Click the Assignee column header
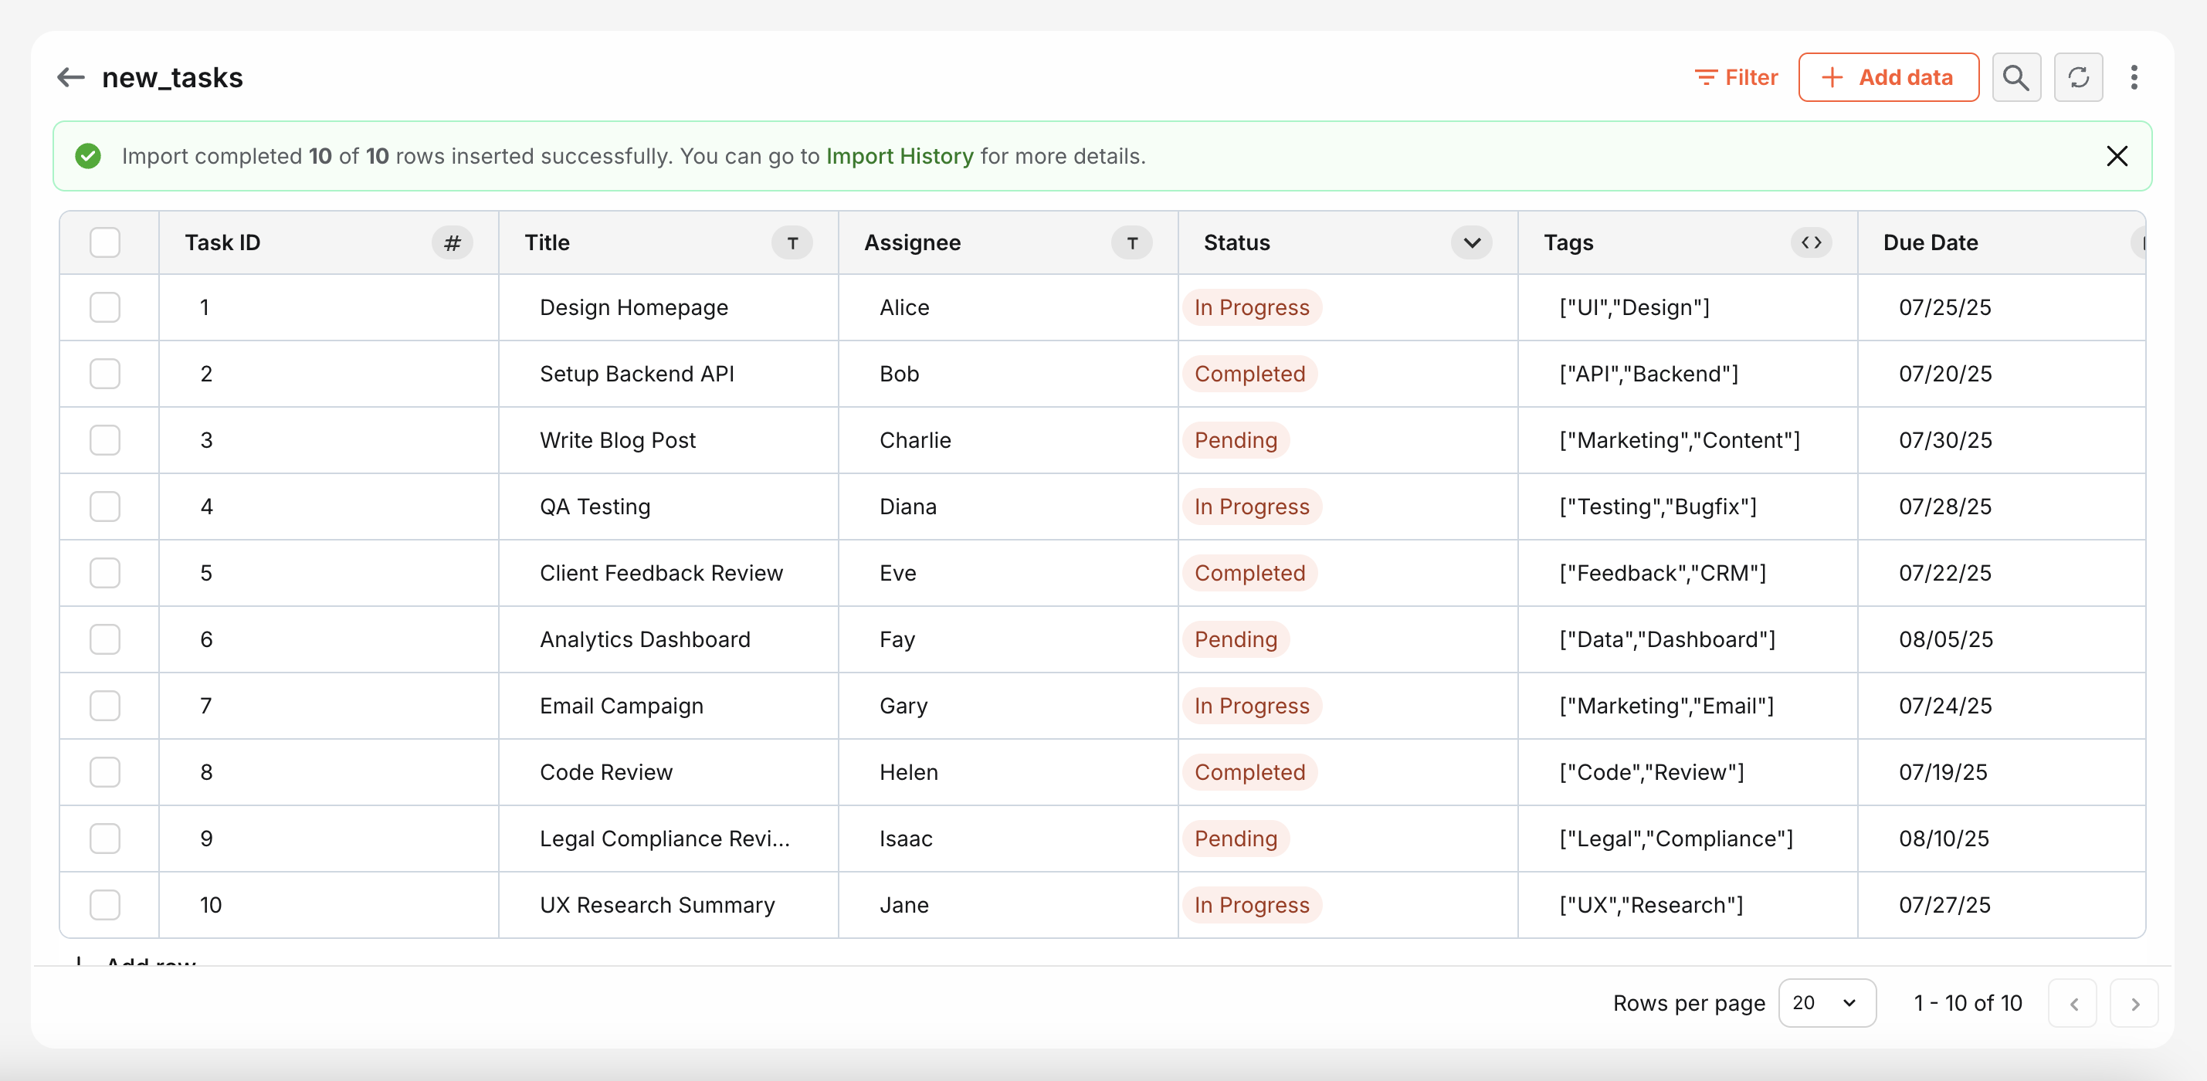The height and width of the screenshot is (1081, 2207). pos(1009,242)
